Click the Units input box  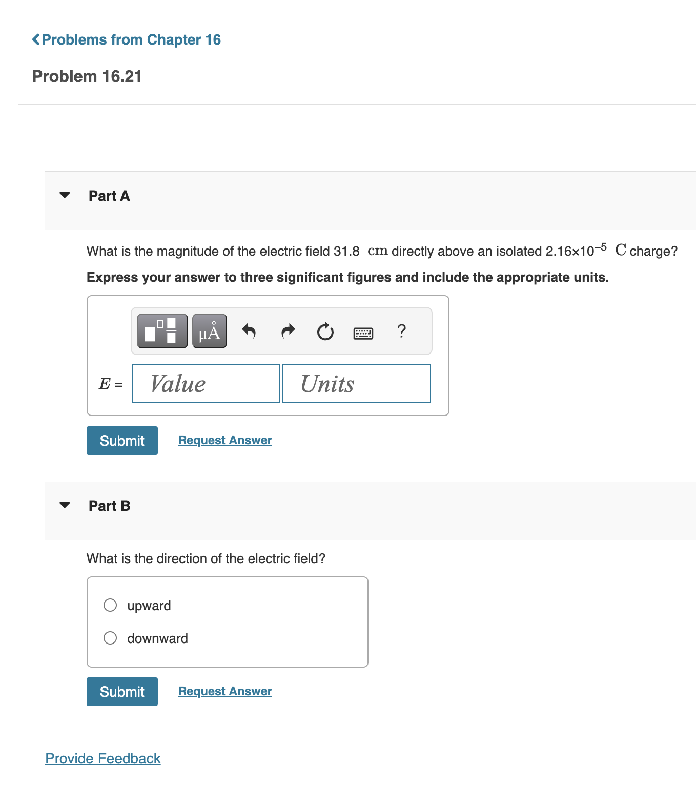pyautogui.click(x=356, y=383)
